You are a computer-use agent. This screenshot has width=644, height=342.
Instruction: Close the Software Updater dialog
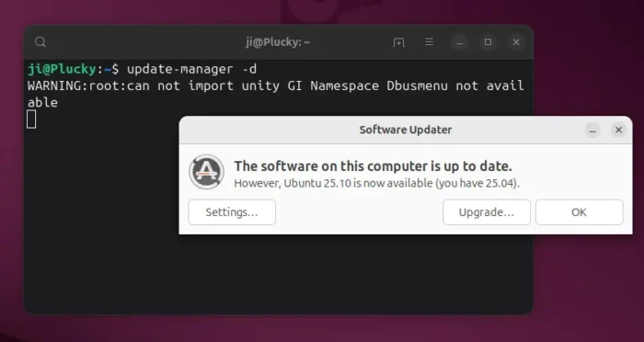pos(618,131)
